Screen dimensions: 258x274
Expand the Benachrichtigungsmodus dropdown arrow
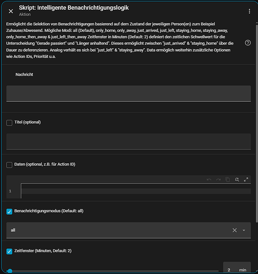pos(244,230)
